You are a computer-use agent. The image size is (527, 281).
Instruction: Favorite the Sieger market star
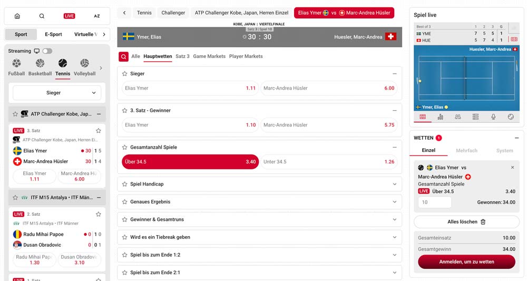pos(125,74)
